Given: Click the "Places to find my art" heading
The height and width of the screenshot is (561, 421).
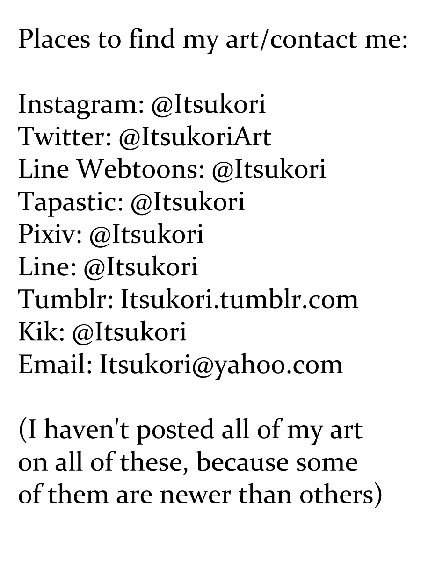Looking at the screenshot, I should pyautogui.click(x=212, y=40).
